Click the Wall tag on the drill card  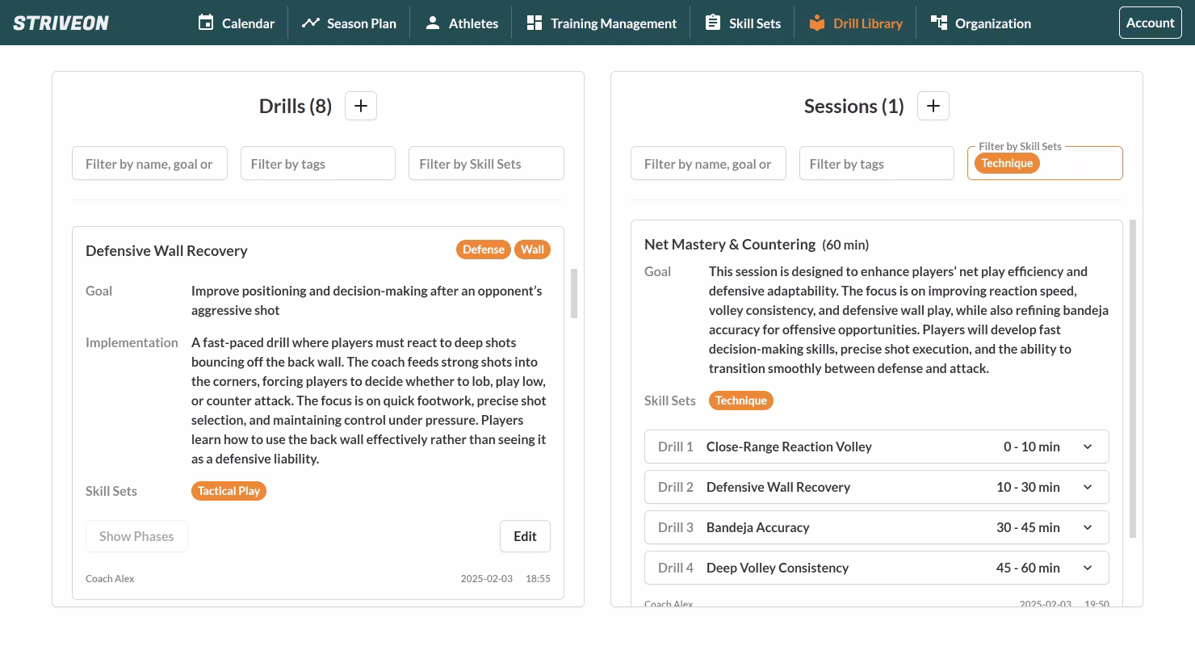click(x=532, y=250)
